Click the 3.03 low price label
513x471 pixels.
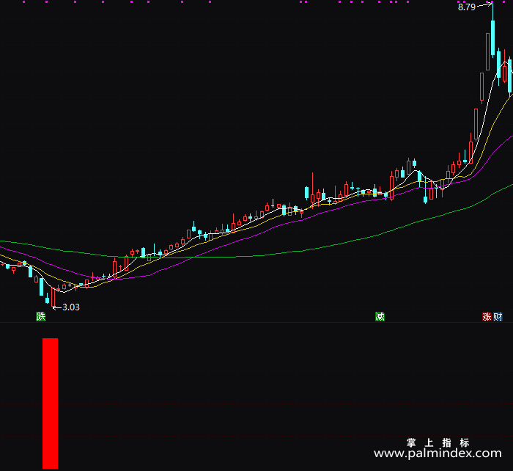tap(71, 307)
